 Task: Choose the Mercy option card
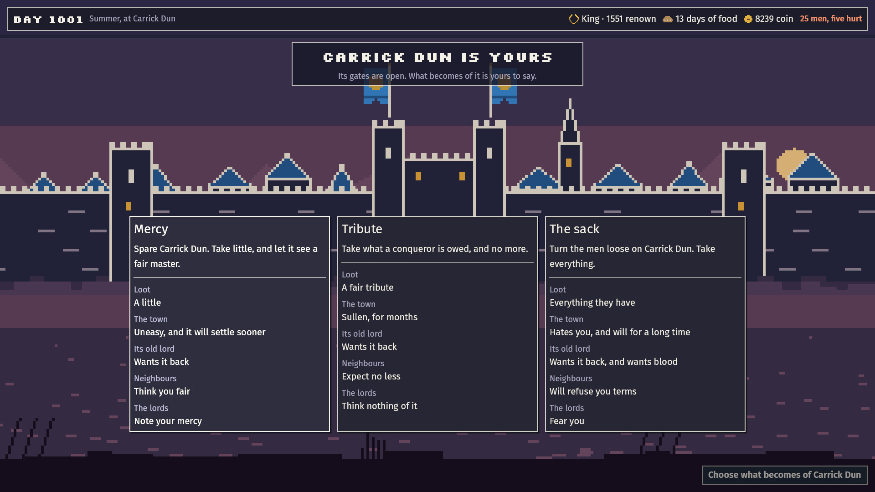point(230,324)
